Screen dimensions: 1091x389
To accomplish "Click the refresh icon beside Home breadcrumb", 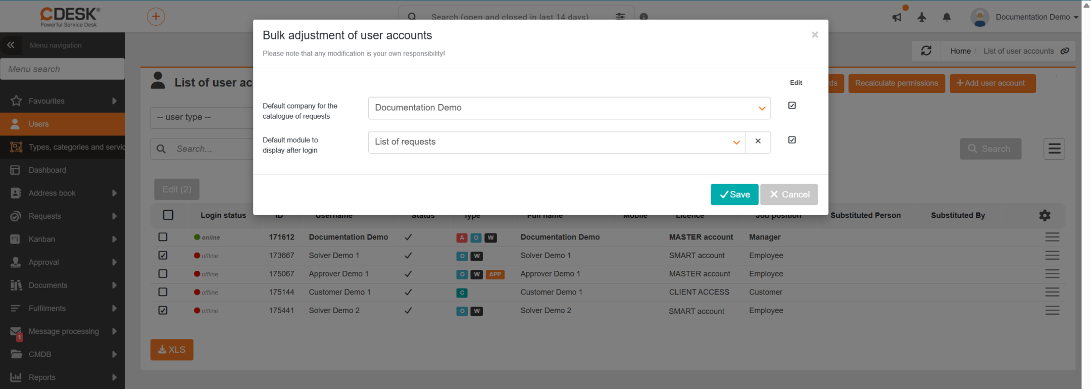I will 926,51.
